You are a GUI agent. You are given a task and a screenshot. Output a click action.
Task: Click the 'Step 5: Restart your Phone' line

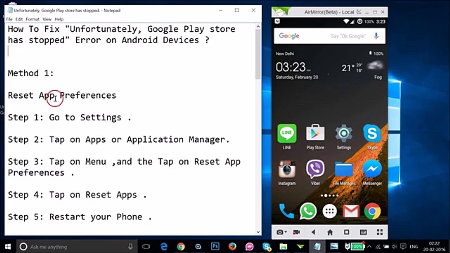click(x=80, y=217)
